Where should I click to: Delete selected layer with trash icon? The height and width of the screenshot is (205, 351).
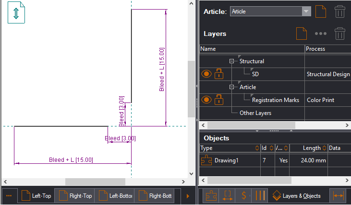339,34
